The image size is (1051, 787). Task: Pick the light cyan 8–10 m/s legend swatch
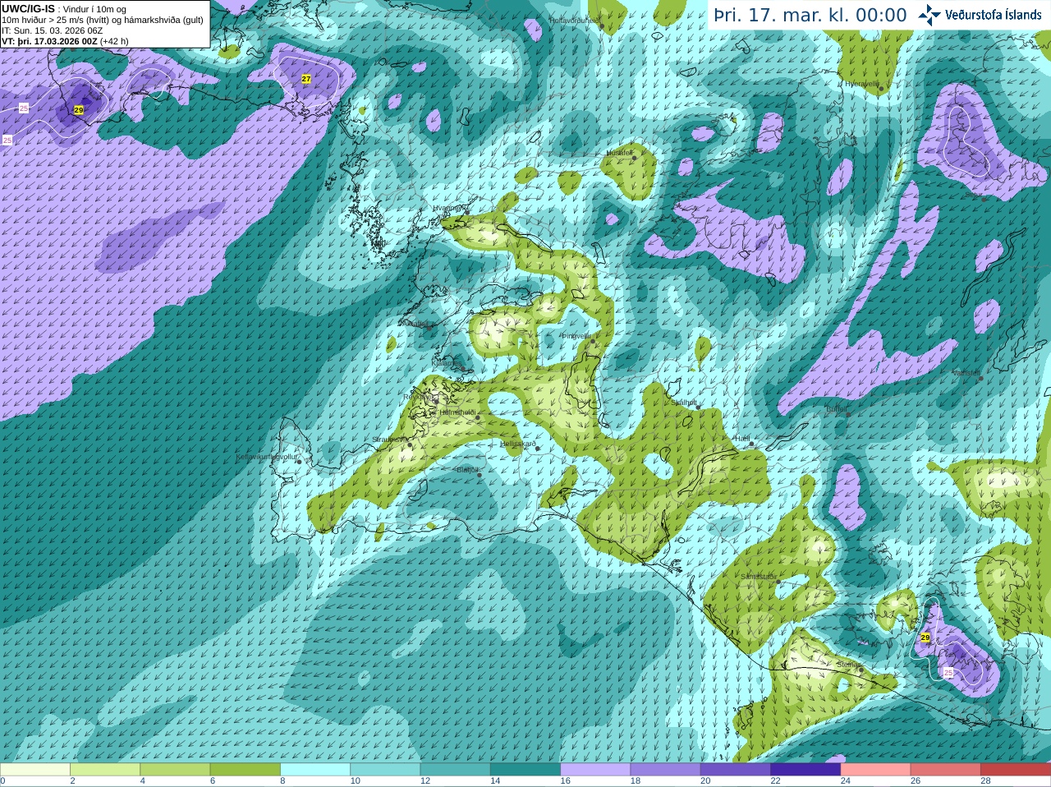pyautogui.click(x=315, y=770)
